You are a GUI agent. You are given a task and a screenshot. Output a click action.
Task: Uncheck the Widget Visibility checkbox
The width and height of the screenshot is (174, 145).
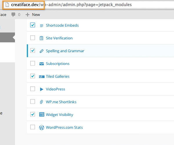pyautogui.click(x=32, y=114)
